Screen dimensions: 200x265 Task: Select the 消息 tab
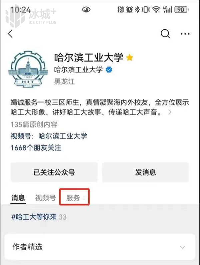pos(18,198)
